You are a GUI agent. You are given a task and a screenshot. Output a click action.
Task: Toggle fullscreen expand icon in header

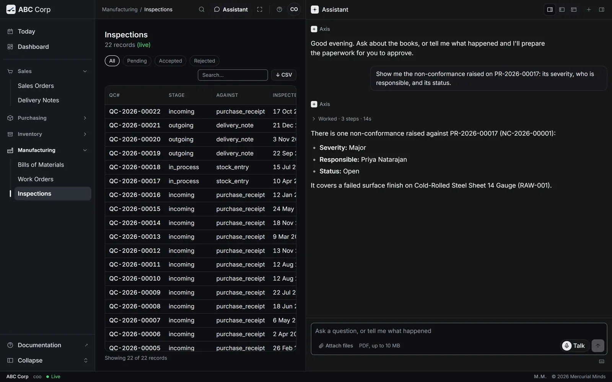point(260,10)
